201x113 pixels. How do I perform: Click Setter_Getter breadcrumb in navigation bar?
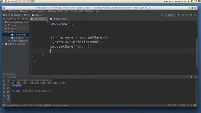pos(13,15)
